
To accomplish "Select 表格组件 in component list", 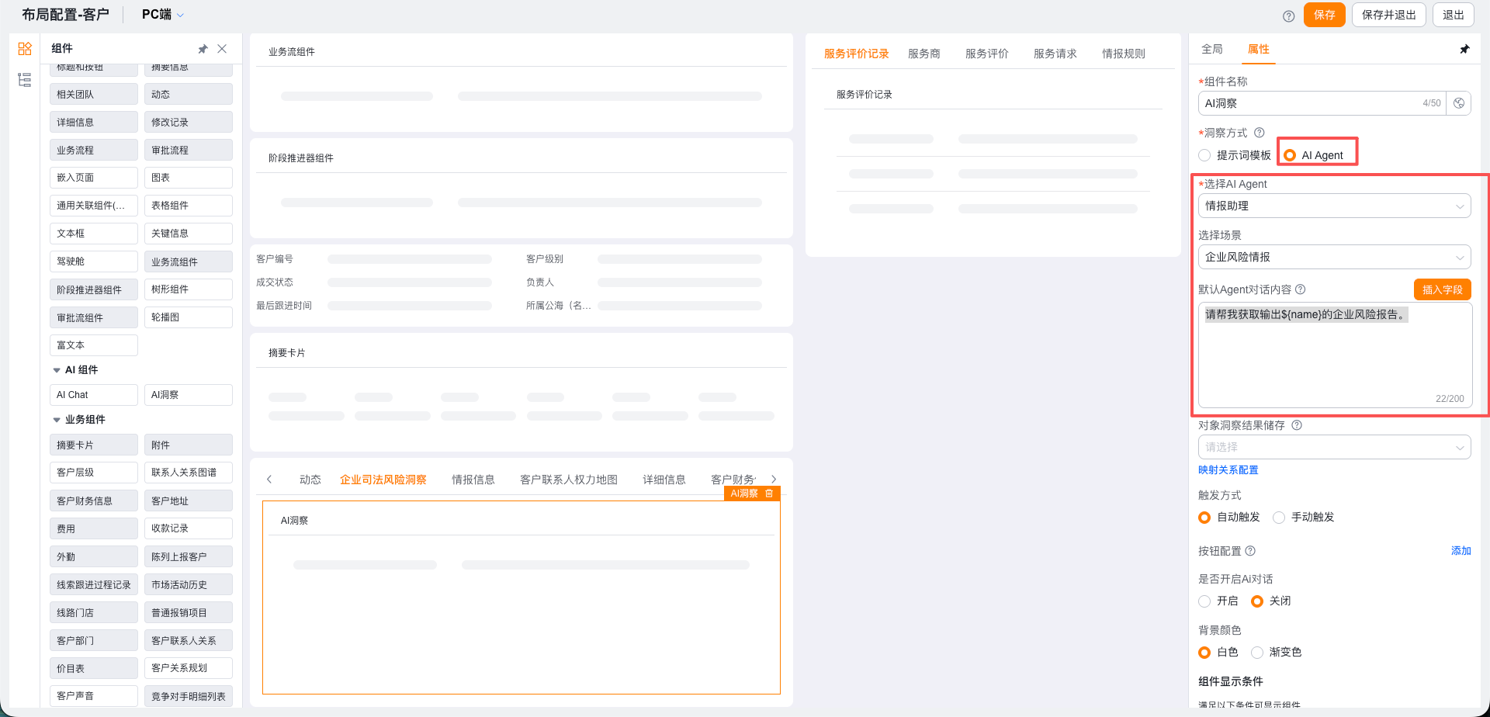I will click(189, 206).
